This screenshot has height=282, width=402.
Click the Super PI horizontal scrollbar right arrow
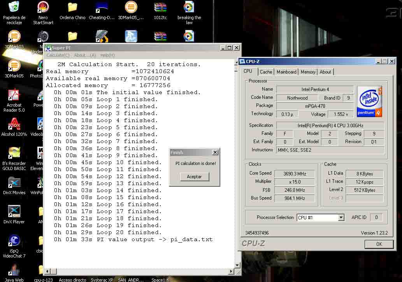[x=231, y=271]
